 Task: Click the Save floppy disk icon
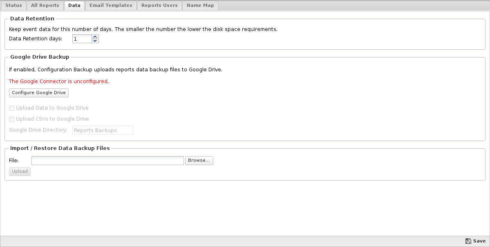point(468,241)
